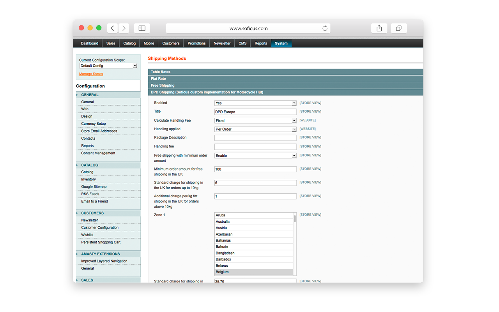Open the Newsletter menu in top navigation
The height and width of the screenshot is (312, 499).
pyautogui.click(x=222, y=43)
